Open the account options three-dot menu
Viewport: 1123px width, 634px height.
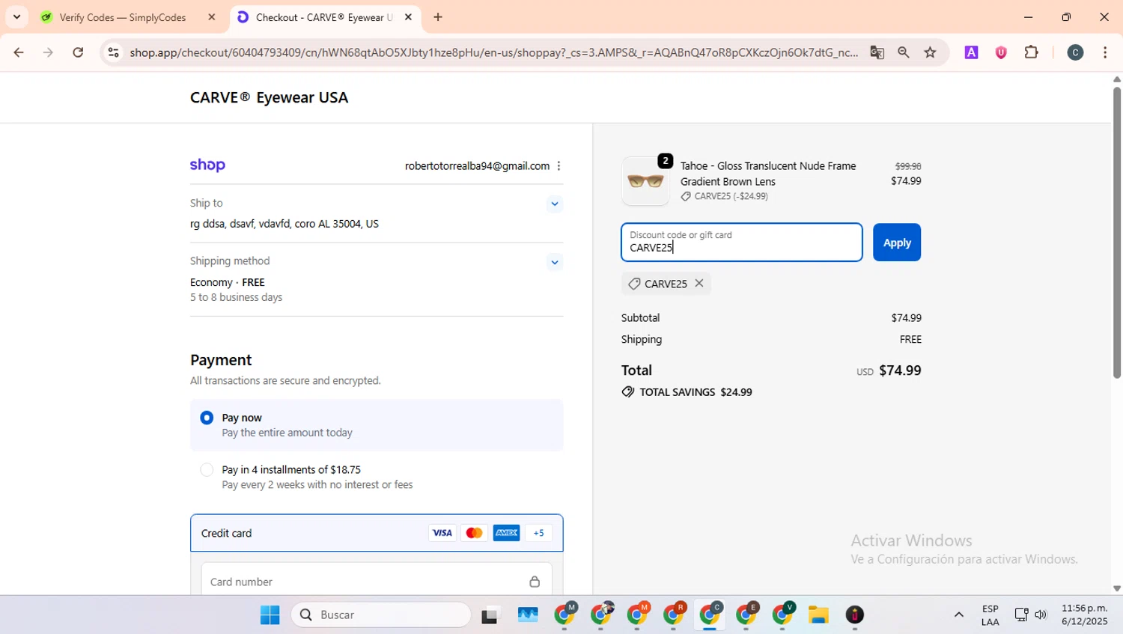[x=559, y=166]
